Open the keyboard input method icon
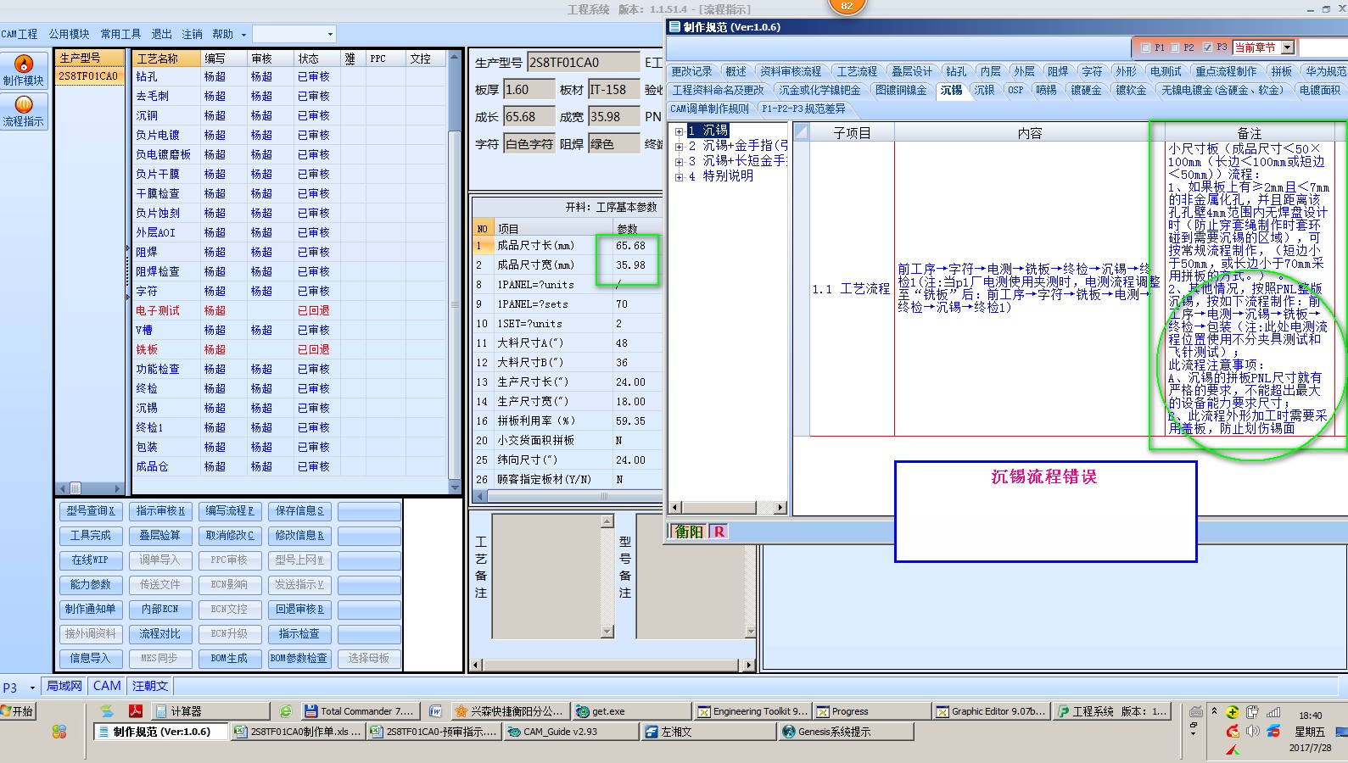This screenshot has width=1348, height=763. [1196, 712]
